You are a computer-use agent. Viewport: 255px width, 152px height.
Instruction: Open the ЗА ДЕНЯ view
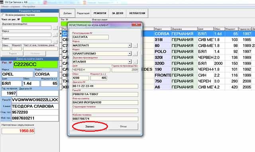(x=118, y=13)
